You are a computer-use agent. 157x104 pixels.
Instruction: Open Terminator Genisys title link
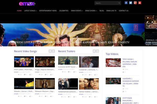click(x=68, y=92)
